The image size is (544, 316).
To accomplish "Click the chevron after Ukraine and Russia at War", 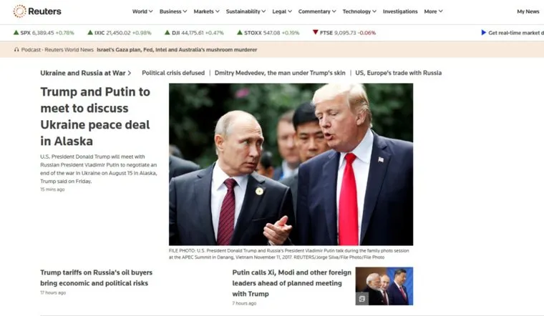I will coord(130,73).
